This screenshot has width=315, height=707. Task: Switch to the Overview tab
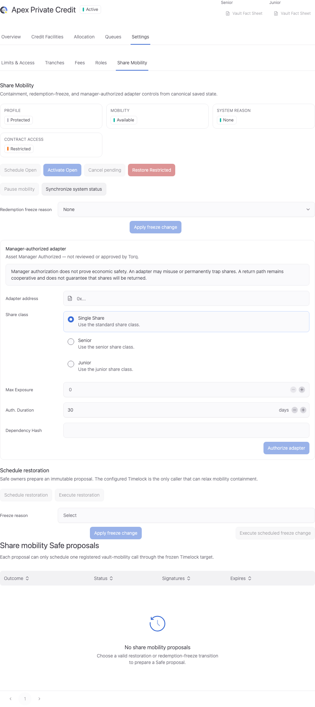click(x=11, y=37)
